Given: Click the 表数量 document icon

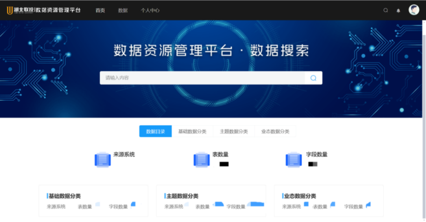Looking at the screenshot, I should click(x=202, y=160).
